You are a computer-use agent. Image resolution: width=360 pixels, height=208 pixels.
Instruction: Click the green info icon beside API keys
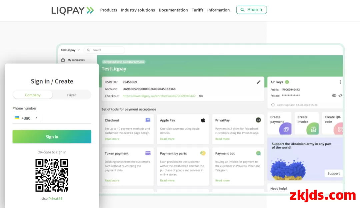pos(287,82)
